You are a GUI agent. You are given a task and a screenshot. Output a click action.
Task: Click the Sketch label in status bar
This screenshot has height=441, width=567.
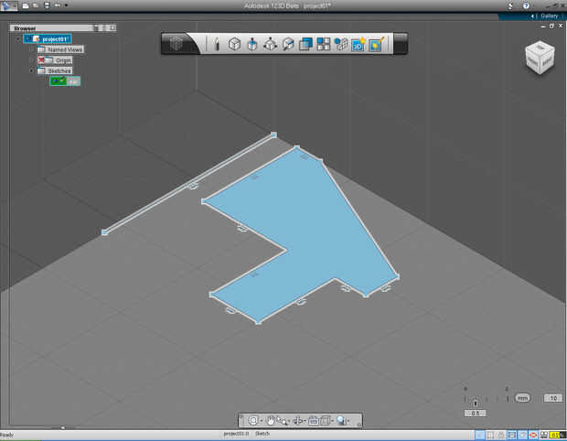[x=262, y=434]
